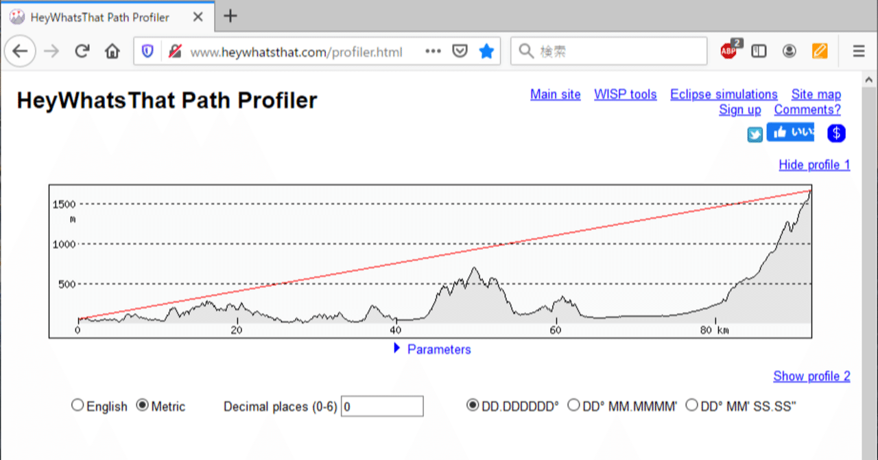Click the Twitter share icon
Viewport: 878px width, 460px height.
pos(755,134)
